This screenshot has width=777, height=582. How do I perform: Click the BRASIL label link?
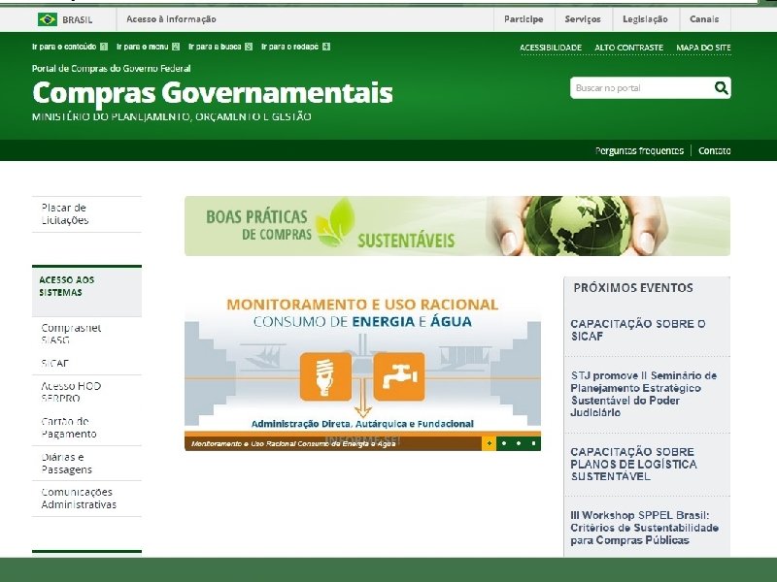point(78,19)
